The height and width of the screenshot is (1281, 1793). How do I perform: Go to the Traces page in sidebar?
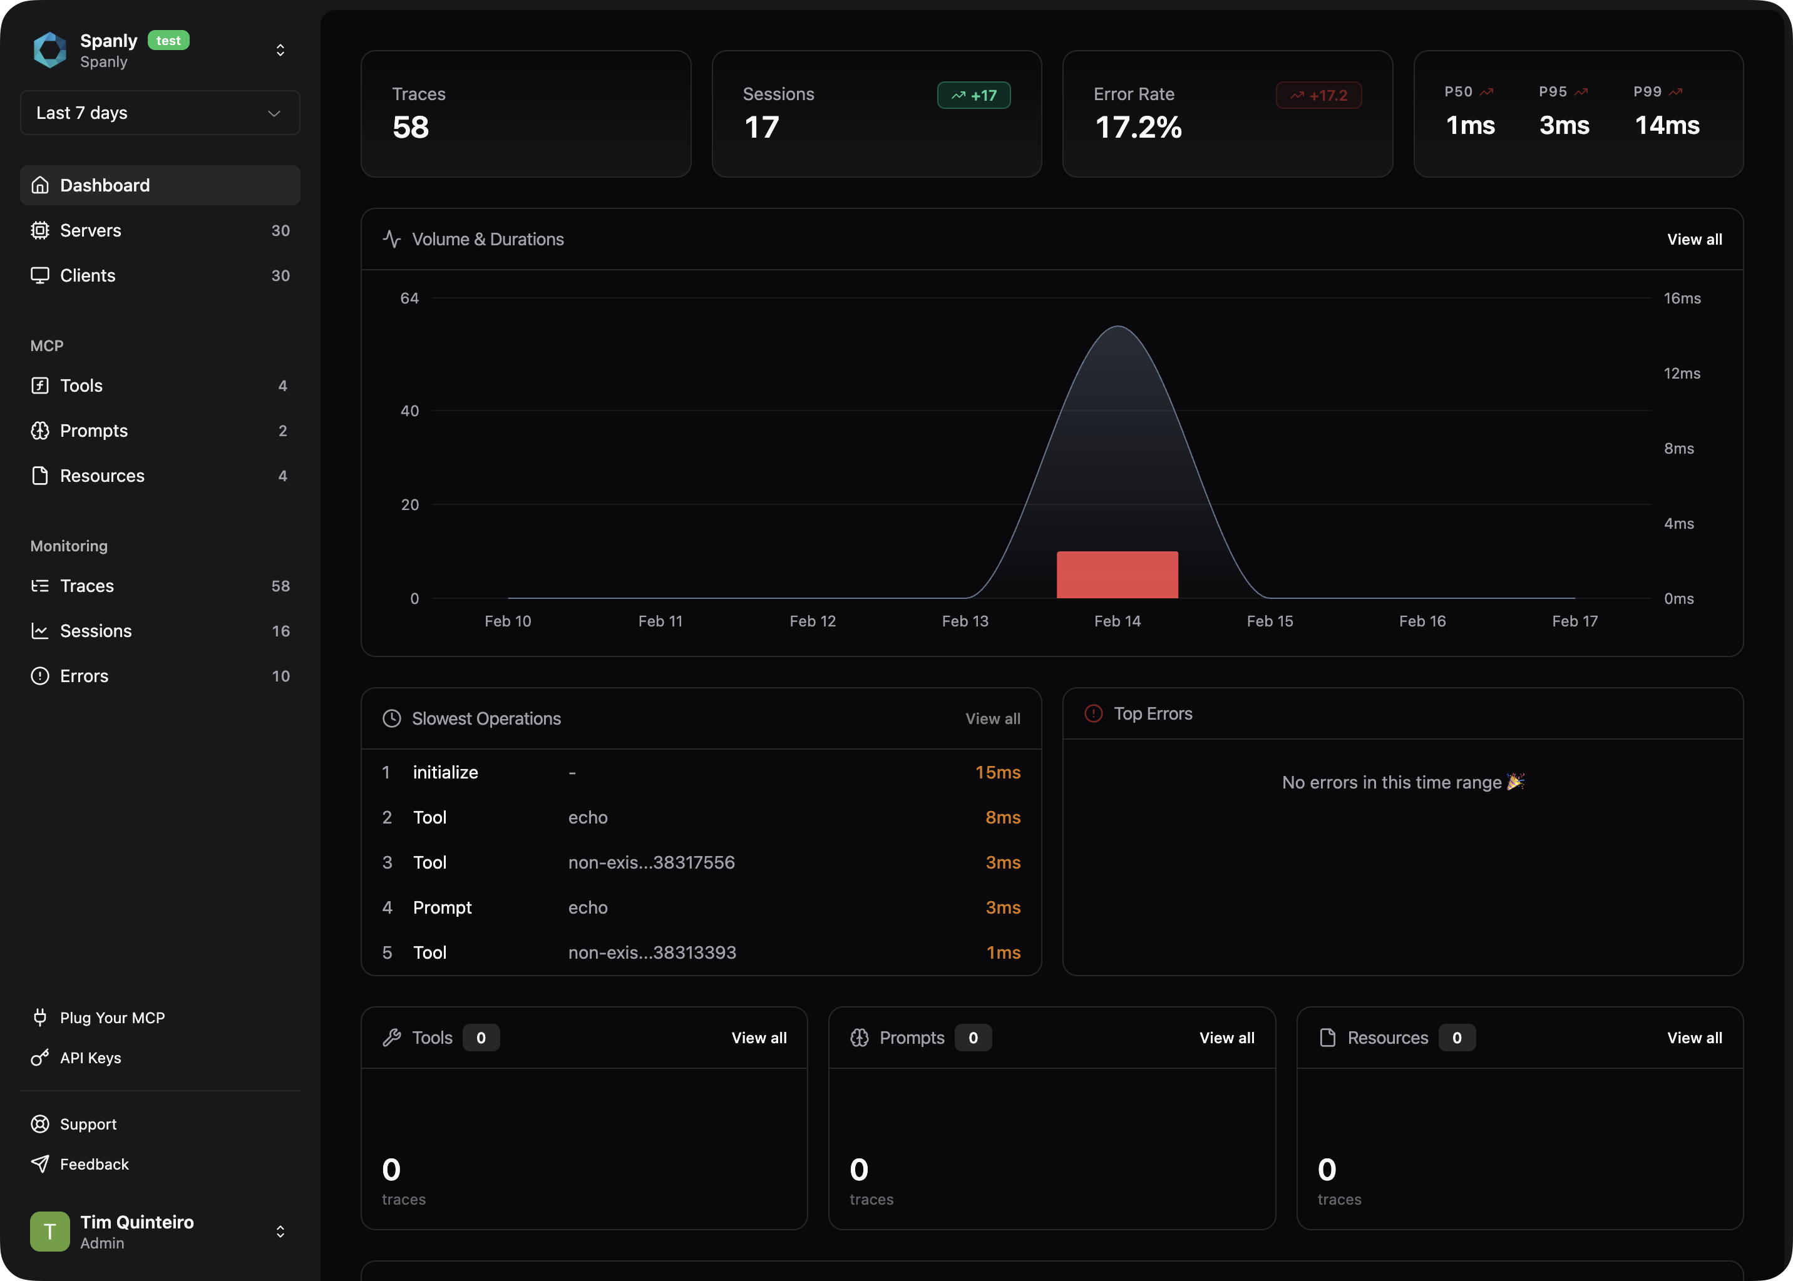(x=87, y=586)
